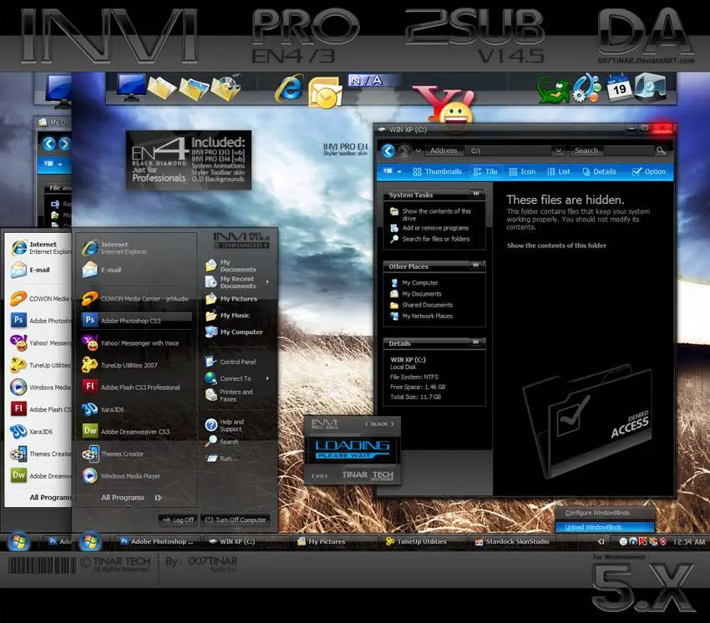Click 'Add or remove programs' in System Tasks

(x=429, y=228)
